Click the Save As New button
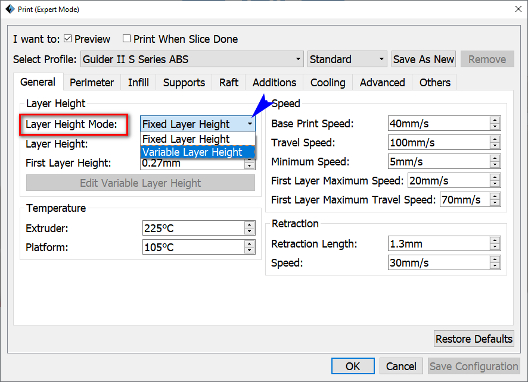This screenshot has height=382, width=528. 424,59
